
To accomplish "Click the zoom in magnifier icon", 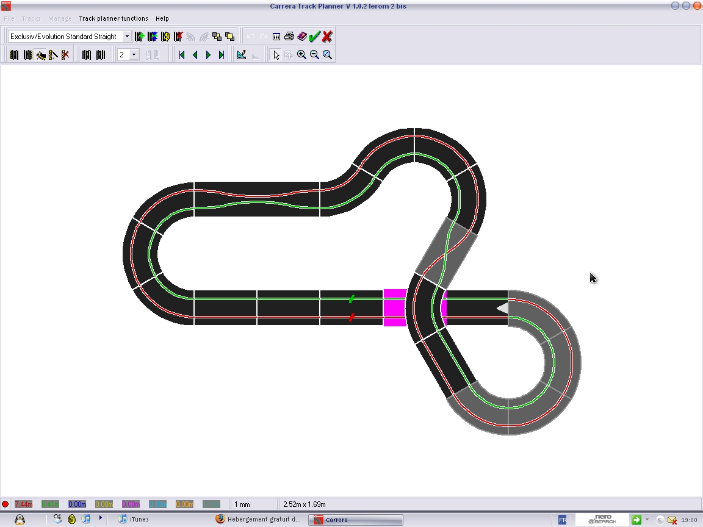I will click(x=301, y=55).
